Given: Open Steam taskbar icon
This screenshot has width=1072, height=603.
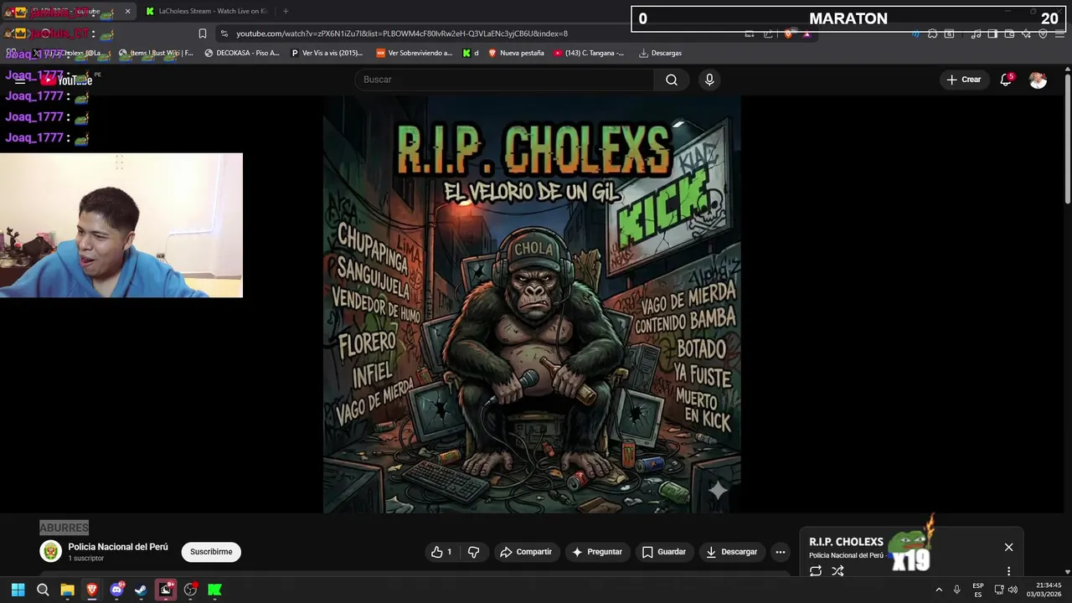Looking at the screenshot, I should (141, 590).
